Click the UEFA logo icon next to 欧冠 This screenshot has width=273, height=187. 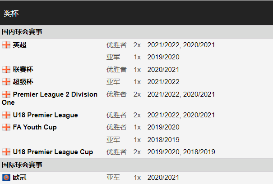[x=6, y=178]
